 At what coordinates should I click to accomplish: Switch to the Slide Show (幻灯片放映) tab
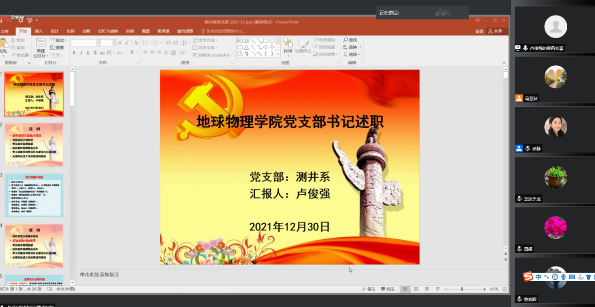[x=108, y=31]
